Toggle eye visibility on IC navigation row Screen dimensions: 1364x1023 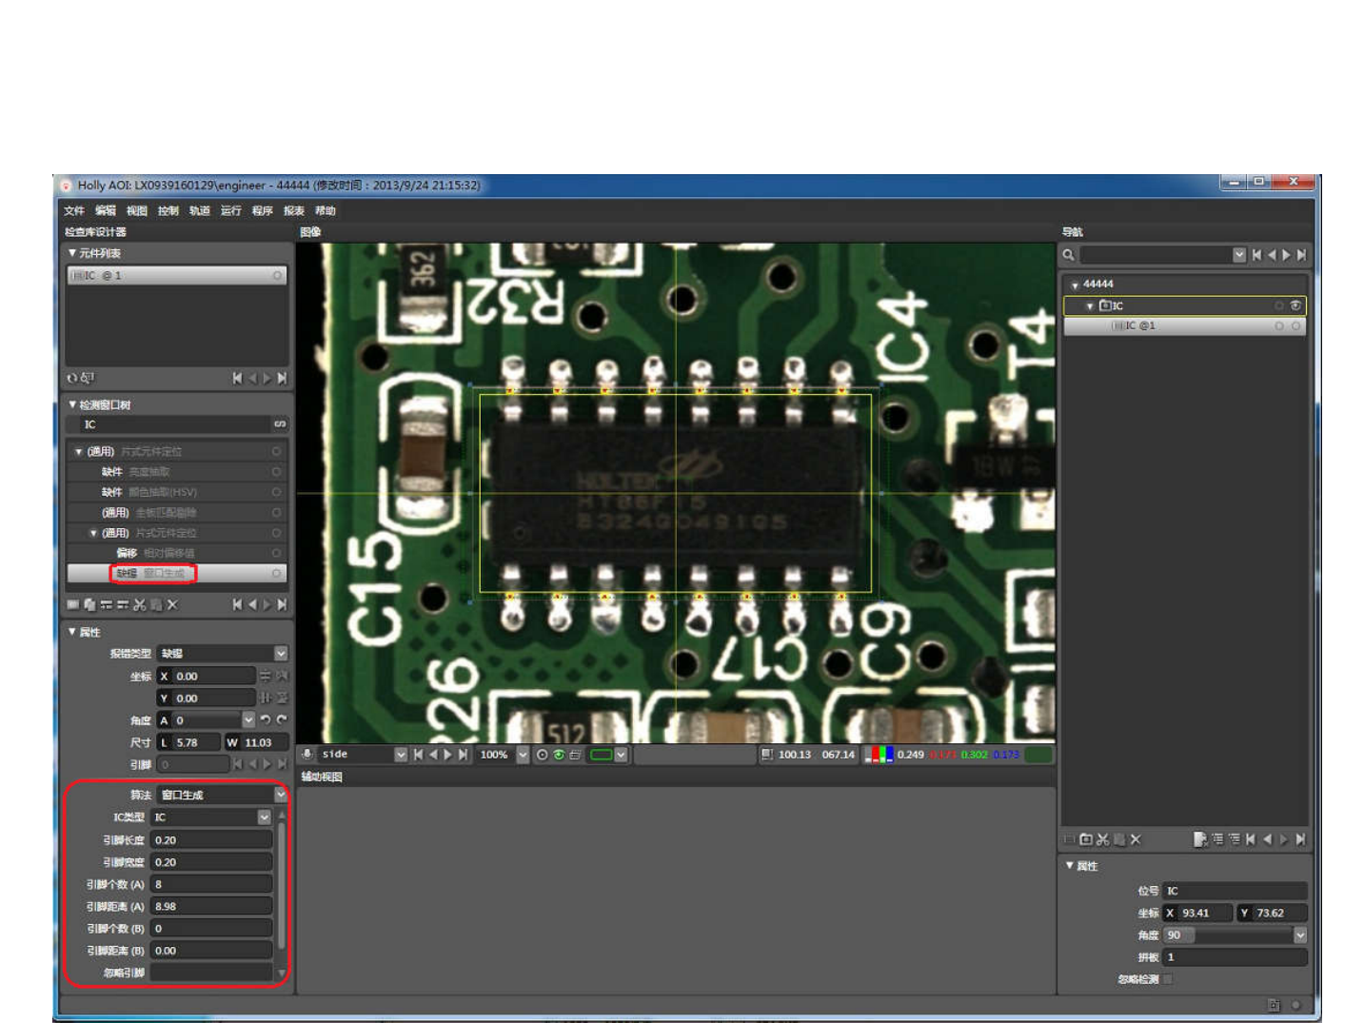1295,305
